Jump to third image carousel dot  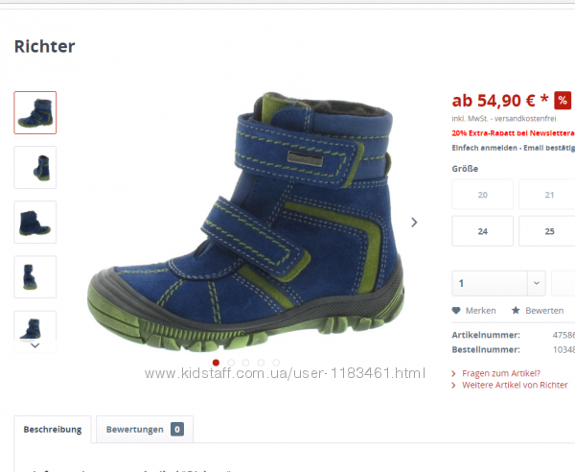245,363
